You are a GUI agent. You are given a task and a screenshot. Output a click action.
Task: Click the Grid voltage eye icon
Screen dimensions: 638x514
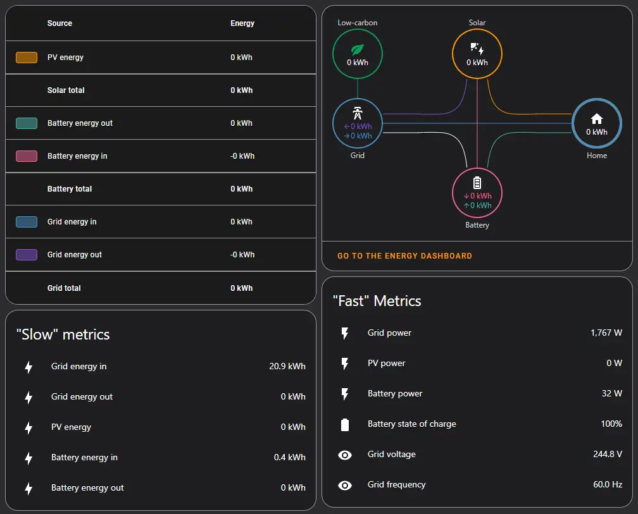345,455
